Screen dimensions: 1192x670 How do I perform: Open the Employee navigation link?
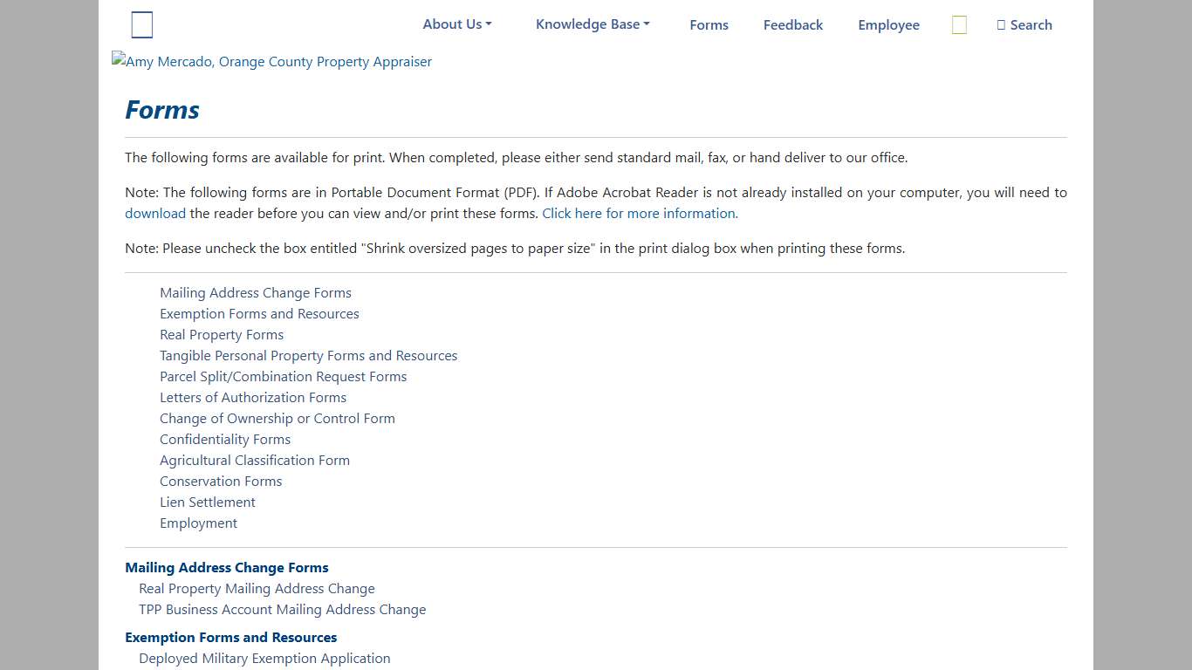point(888,25)
